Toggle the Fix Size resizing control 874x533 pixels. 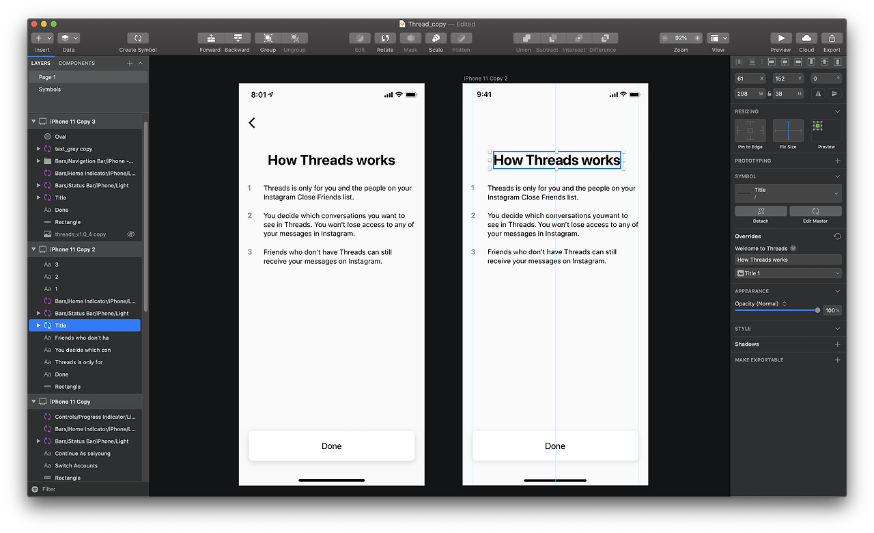[x=788, y=131]
